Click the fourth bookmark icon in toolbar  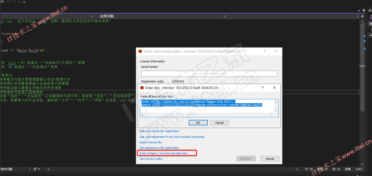point(20,1)
